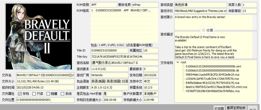
Task: Click the 所属地区 field showing US
Action: click(x=151, y=51)
